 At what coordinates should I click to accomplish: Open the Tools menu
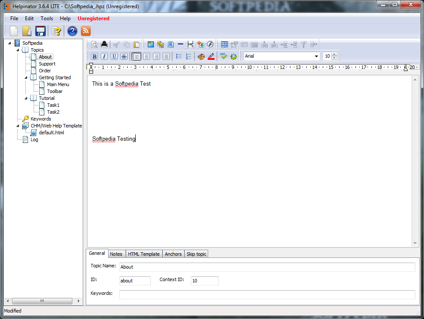(x=47, y=19)
